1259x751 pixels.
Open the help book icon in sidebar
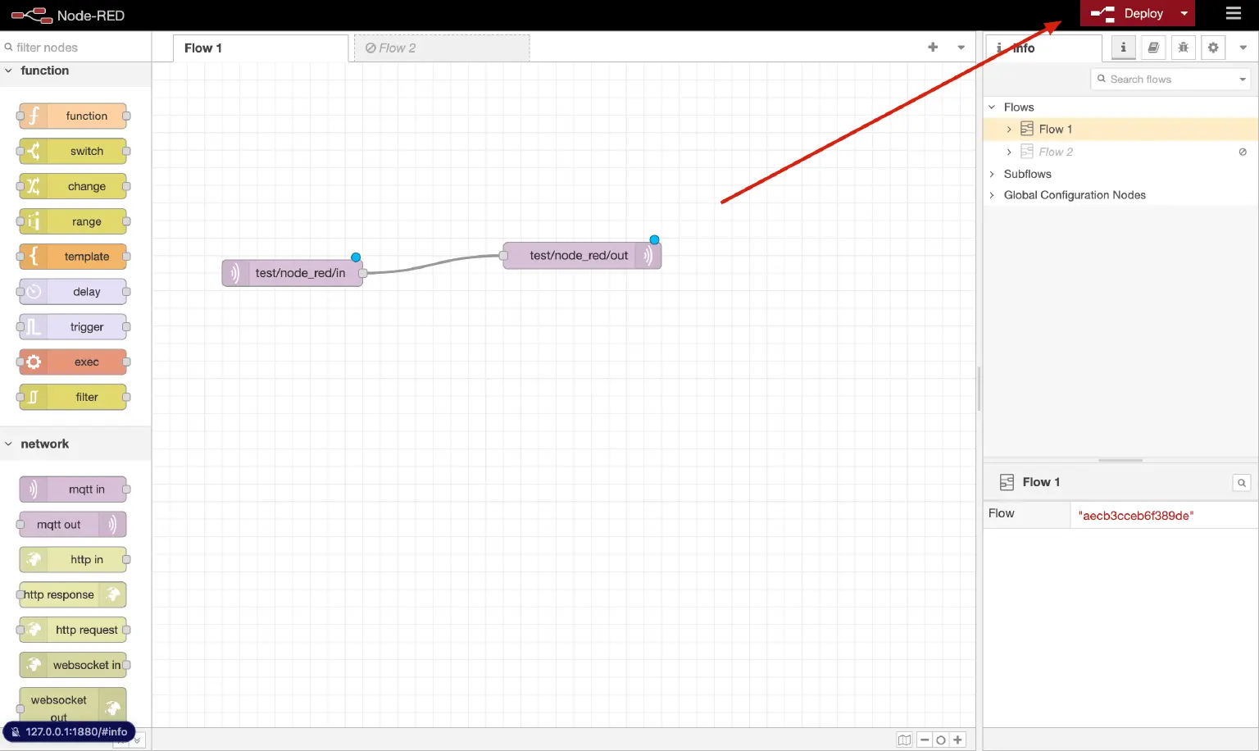point(1153,48)
